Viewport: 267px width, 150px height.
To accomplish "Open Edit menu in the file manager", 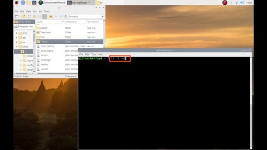I will 22,11.
